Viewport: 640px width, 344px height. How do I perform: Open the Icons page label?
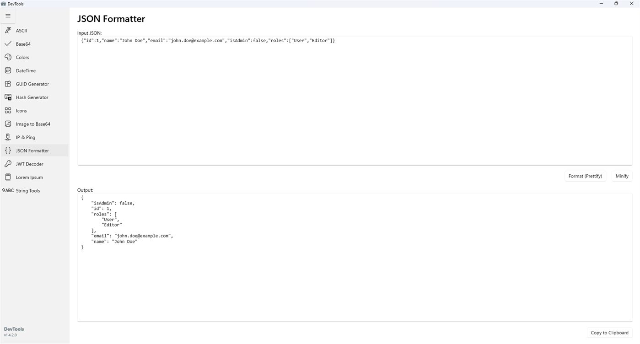(x=22, y=110)
